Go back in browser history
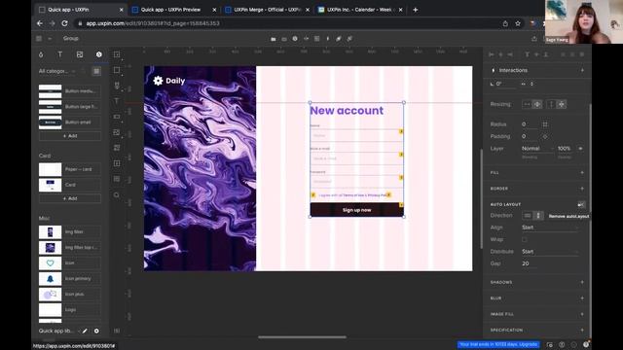This screenshot has width=623, height=350. coord(40,23)
